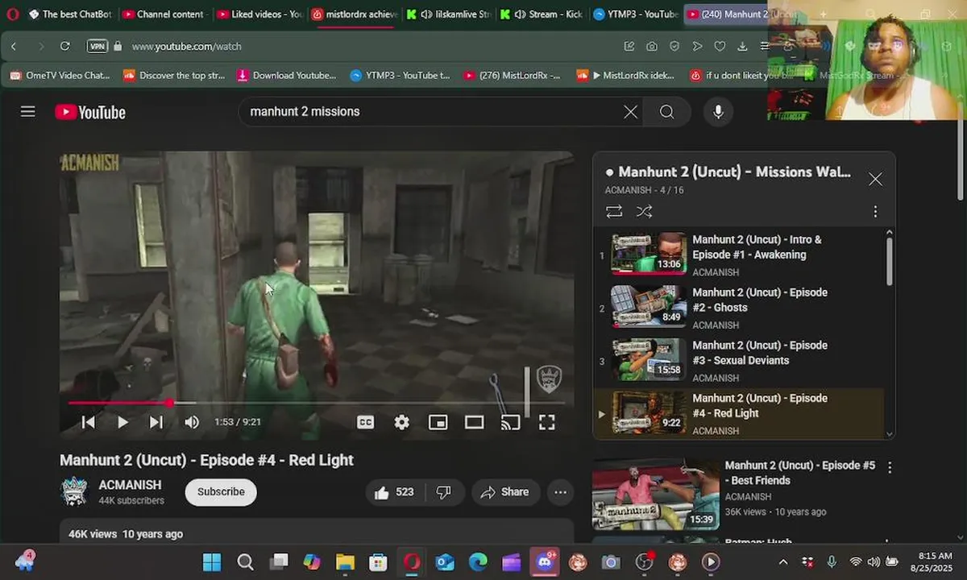Viewport: 967px width, 580px height.
Task: Close the Manhunt 2 playlist panel
Action: pyautogui.click(x=875, y=179)
